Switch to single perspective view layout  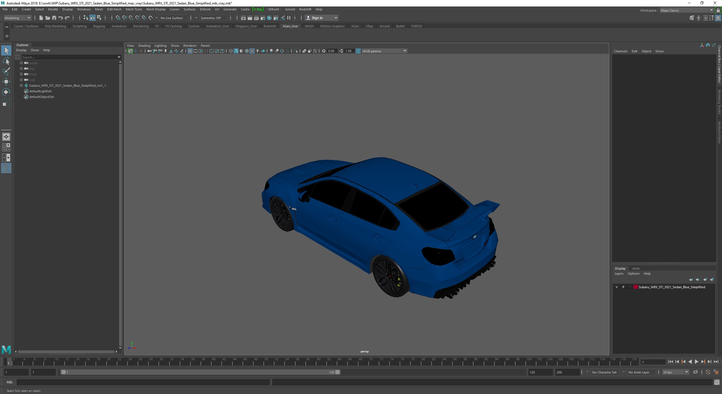[x=6, y=137]
